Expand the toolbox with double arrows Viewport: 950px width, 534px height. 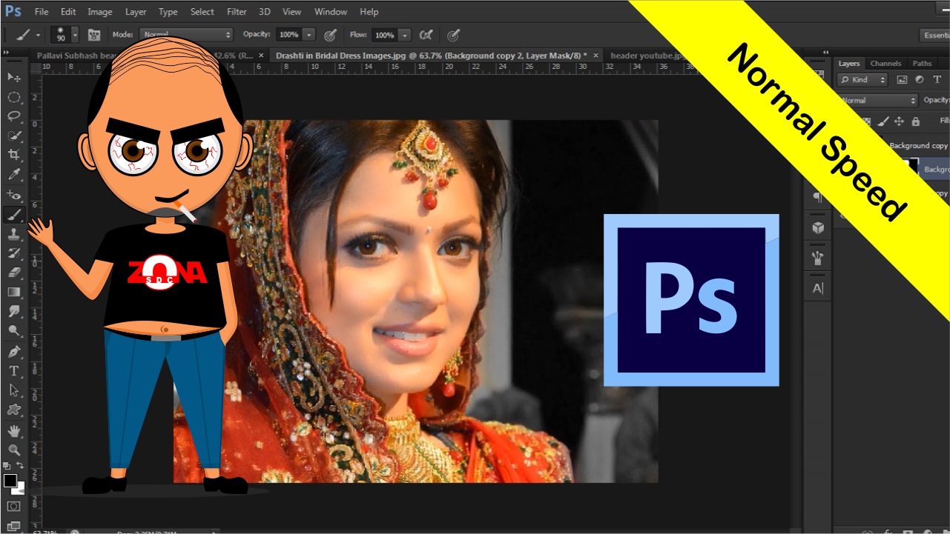[x=6, y=53]
